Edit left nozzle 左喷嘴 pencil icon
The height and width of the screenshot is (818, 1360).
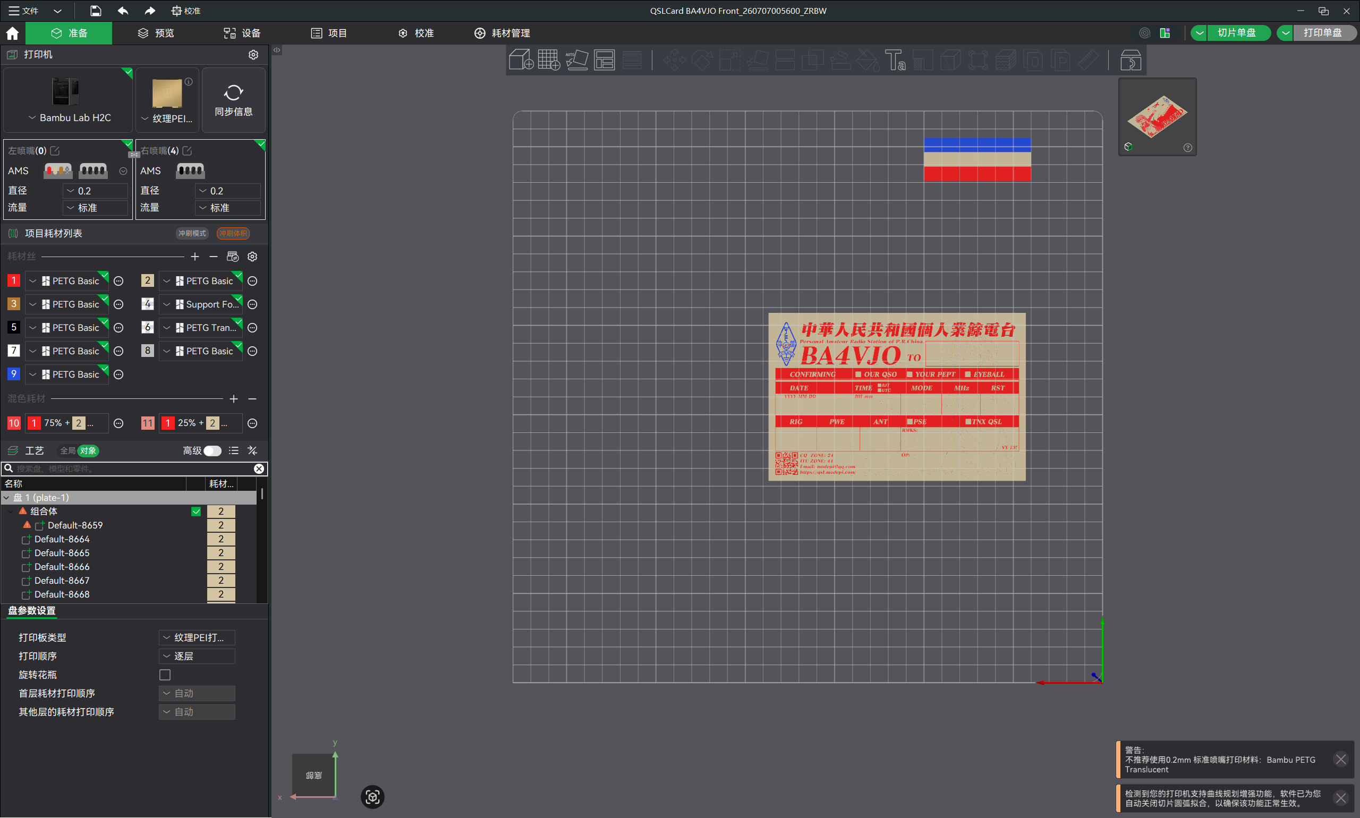click(55, 150)
